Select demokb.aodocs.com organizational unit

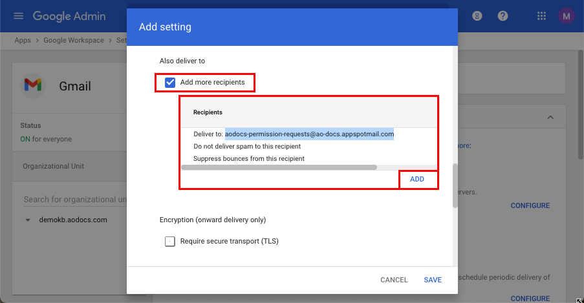73,220
